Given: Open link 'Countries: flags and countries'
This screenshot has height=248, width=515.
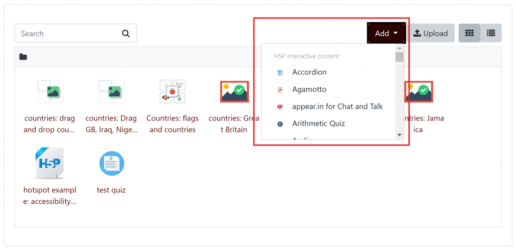Looking at the screenshot, I should tap(173, 124).
